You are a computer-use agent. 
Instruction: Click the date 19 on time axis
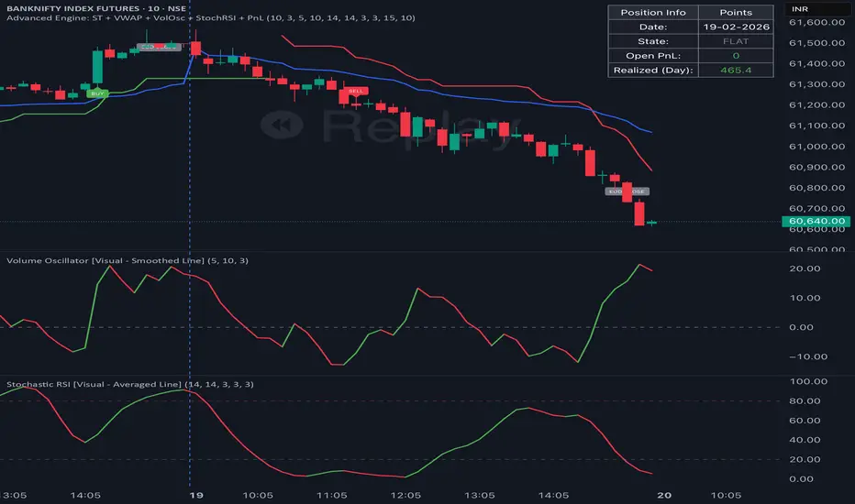click(x=195, y=495)
